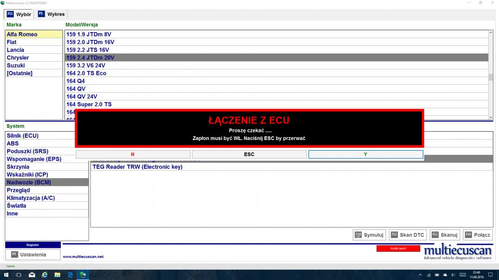Select Lancia brand

[x=34, y=50]
